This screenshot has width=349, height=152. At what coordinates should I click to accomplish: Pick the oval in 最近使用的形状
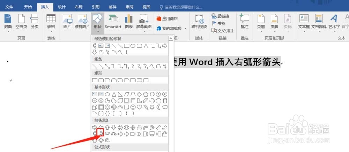133,46
